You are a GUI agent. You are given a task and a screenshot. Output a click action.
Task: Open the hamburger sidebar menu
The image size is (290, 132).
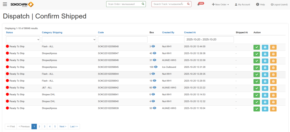[5, 4]
